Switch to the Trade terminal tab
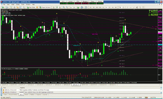 coord(5,95)
